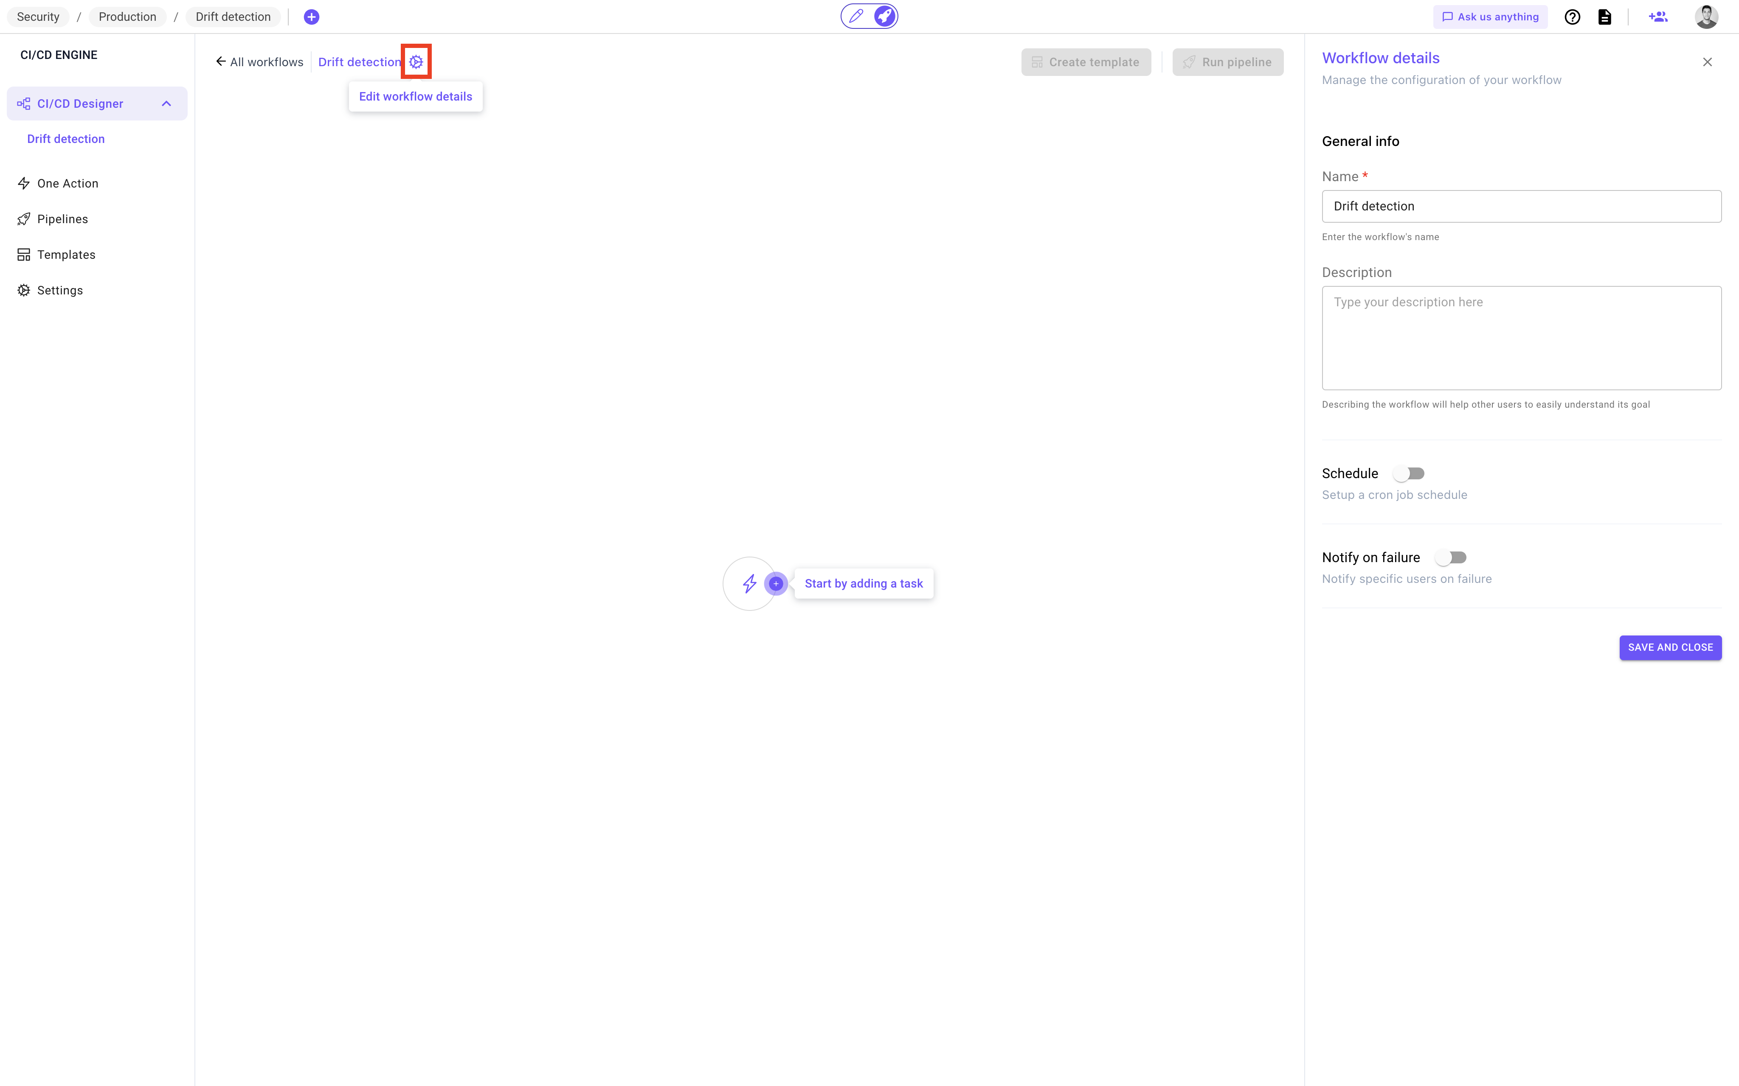
Task: Open the user profile avatar menu
Action: click(1706, 17)
